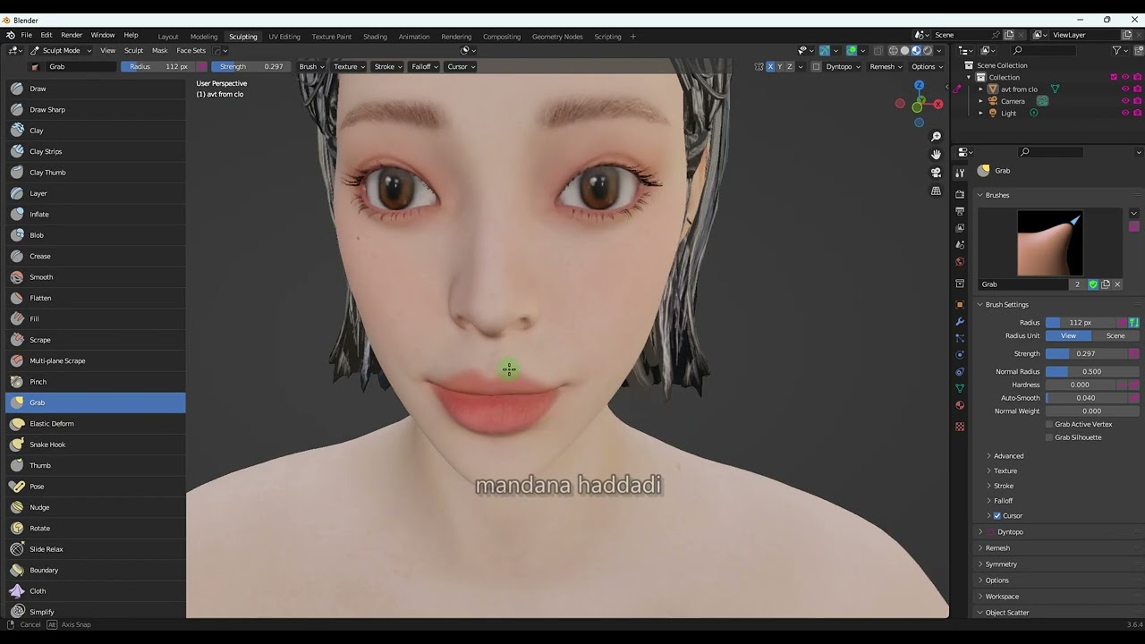1145x644 pixels.
Task: Enable Grab Active Vertex checkbox
Action: click(x=1049, y=424)
